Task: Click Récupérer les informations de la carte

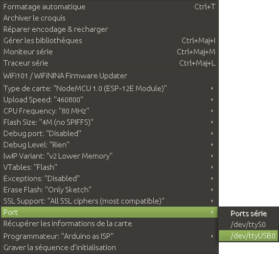Action: point(109,224)
